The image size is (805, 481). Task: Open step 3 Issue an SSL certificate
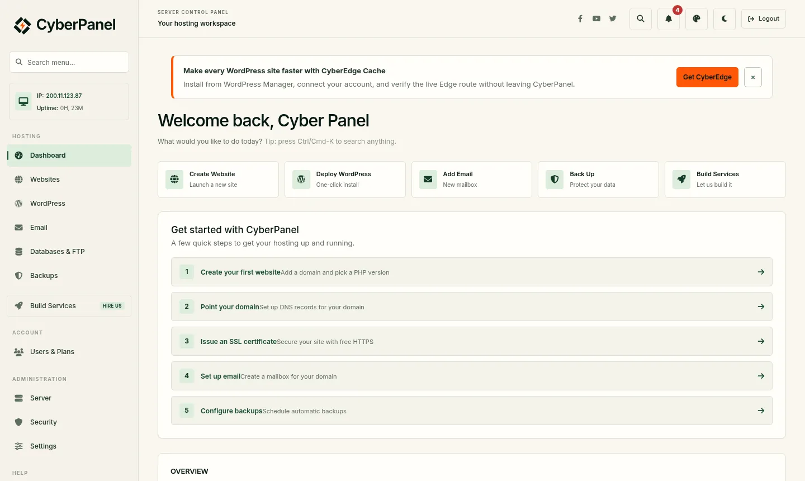point(472,341)
